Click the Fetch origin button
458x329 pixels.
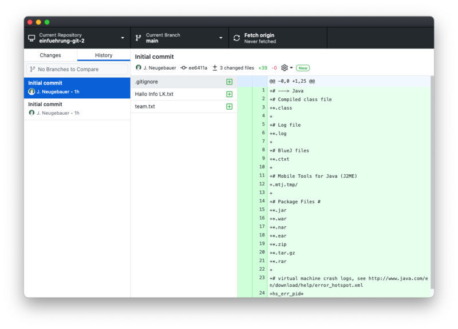point(278,38)
